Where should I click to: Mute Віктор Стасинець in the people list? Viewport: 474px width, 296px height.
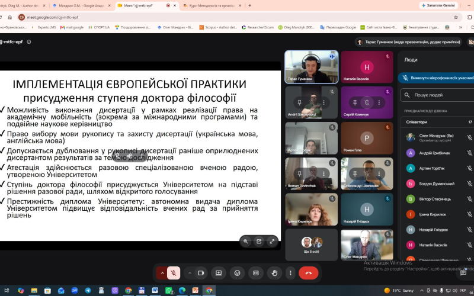(x=469, y=199)
